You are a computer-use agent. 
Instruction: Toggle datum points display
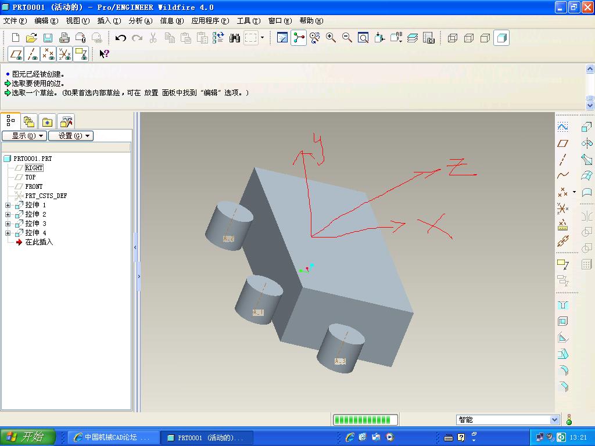48,54
